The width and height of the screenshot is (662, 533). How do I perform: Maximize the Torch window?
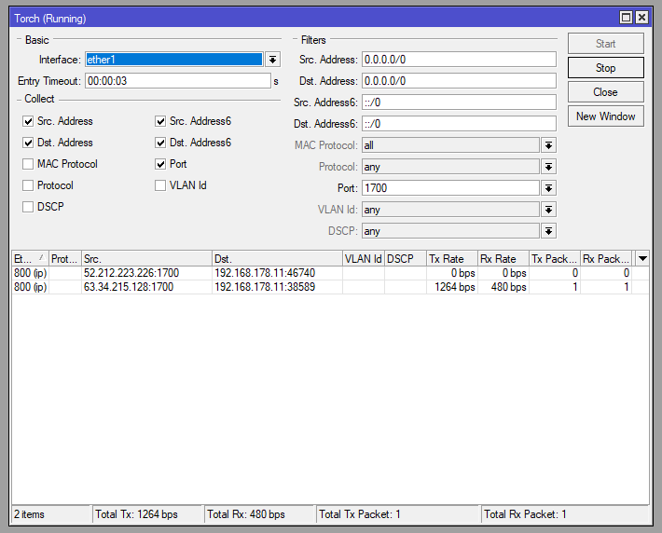[x=627, y=18]
